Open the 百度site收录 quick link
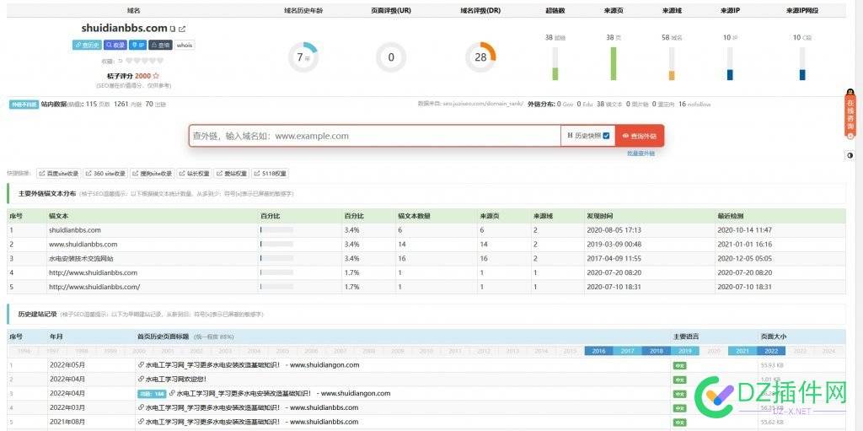This screenshot has height=431, width=863. 59,174
